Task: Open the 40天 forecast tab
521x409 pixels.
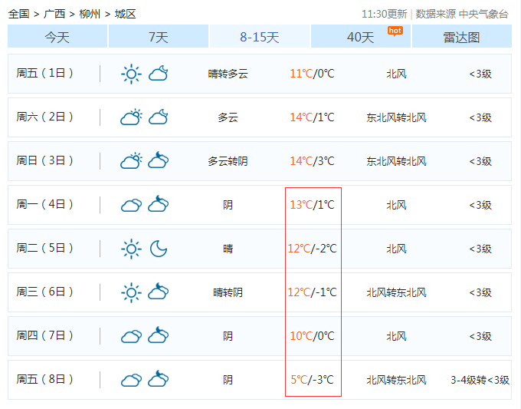Action: point(361,37)
